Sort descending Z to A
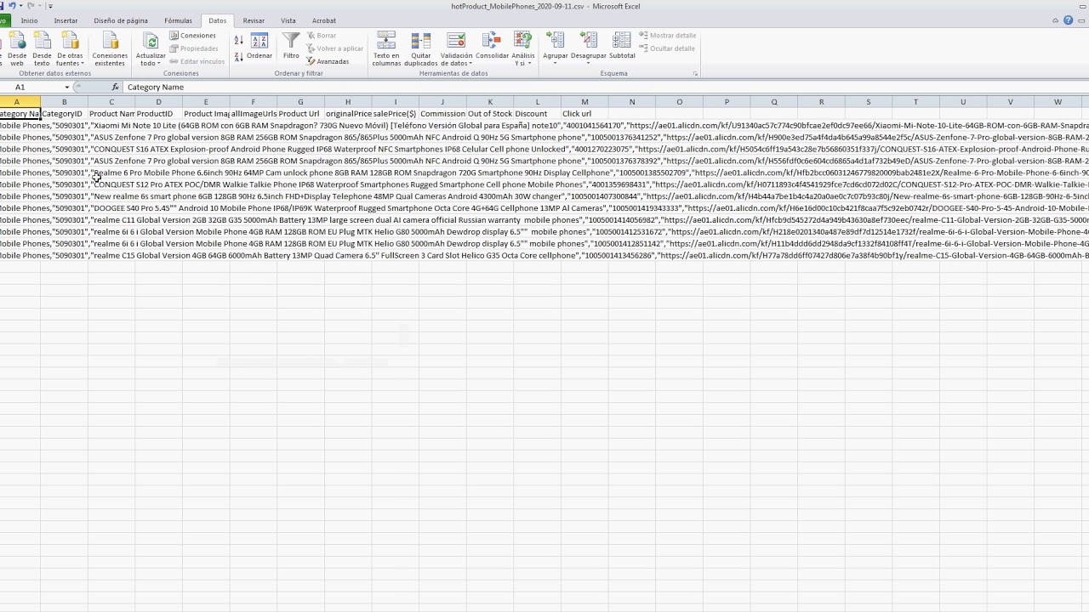 239,56
